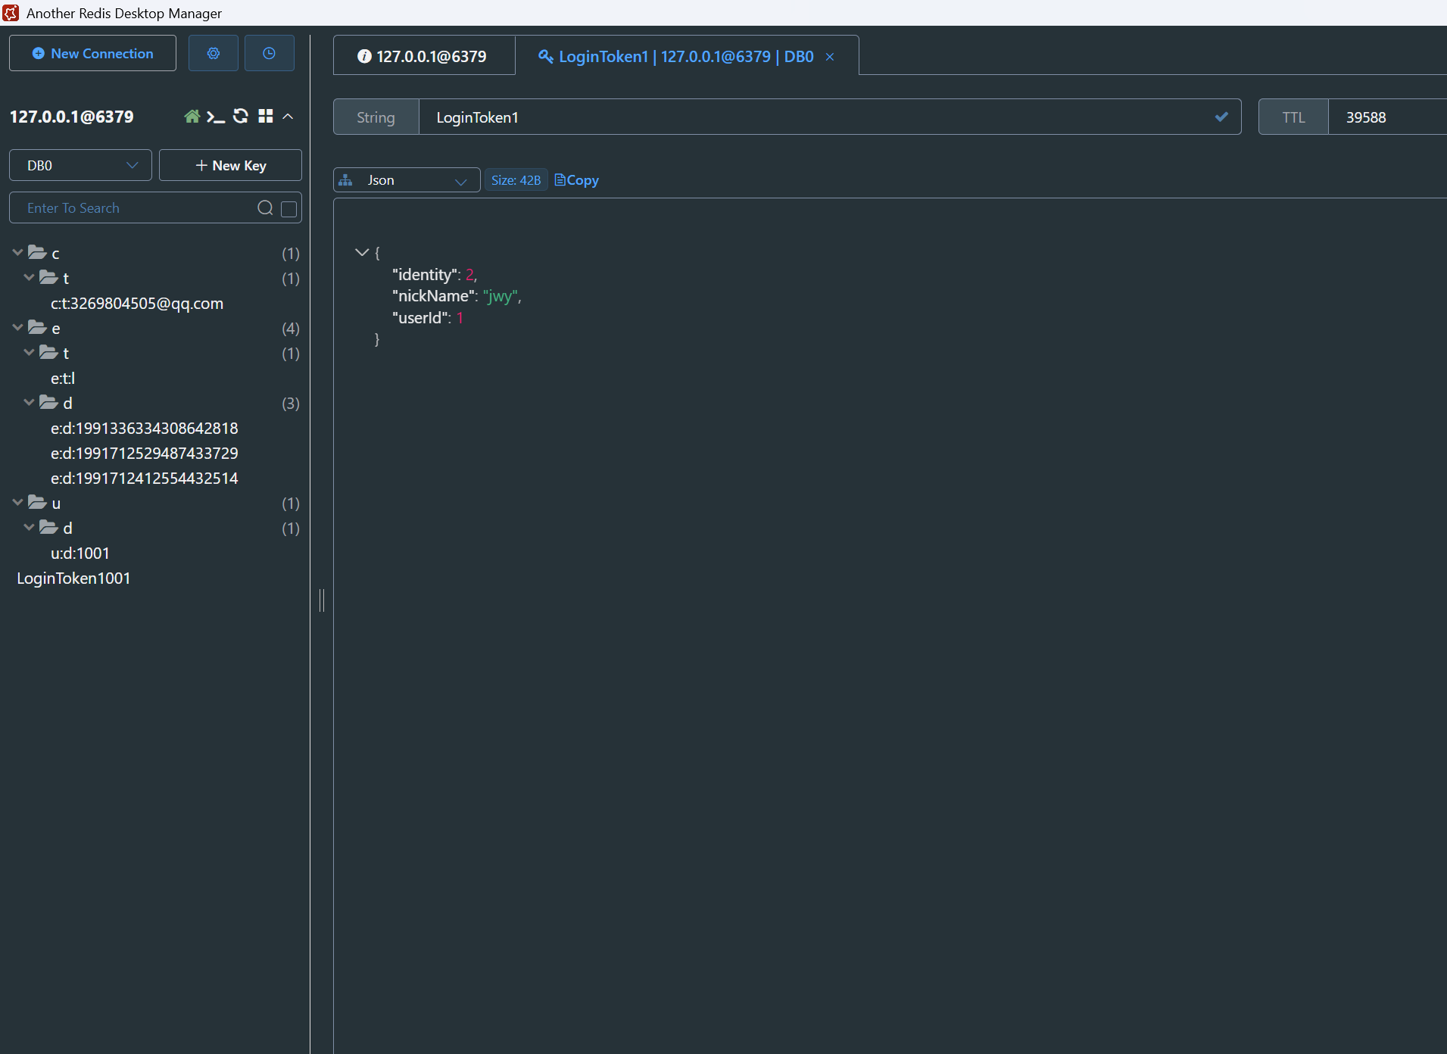Switch to the 127.0.0.1@6379 status tab

[x=424, y=56]
